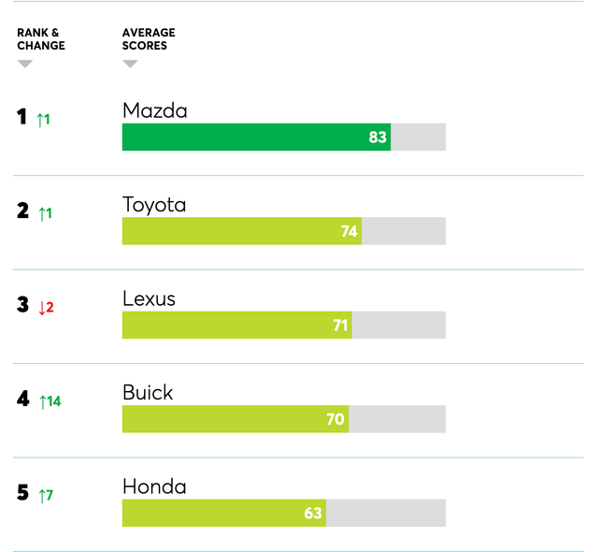Click the green up arrow beside rank 4

point(42,401)
